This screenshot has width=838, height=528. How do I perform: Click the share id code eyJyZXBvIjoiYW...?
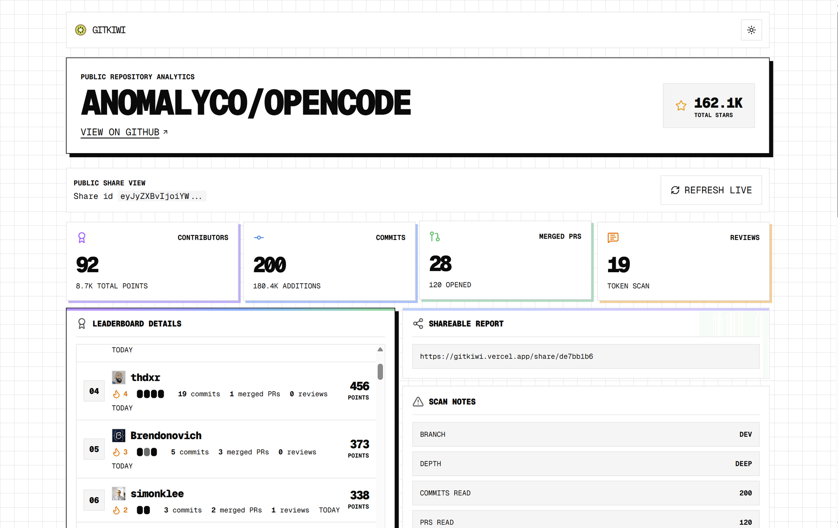click(x=162, y=196)
